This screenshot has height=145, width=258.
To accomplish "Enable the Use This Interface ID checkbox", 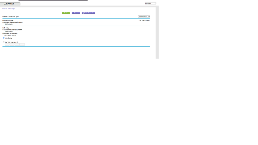I will point(4,42).
